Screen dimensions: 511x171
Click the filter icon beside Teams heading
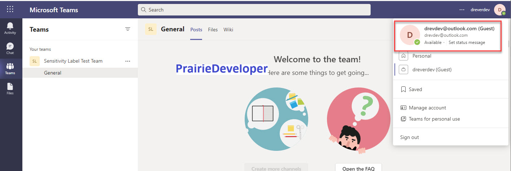tap(128, 29)
